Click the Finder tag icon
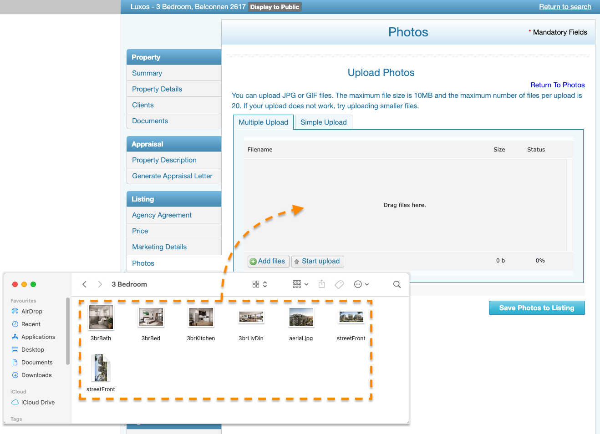This screenshot has height=434, width=600. (x=339, y=284)
